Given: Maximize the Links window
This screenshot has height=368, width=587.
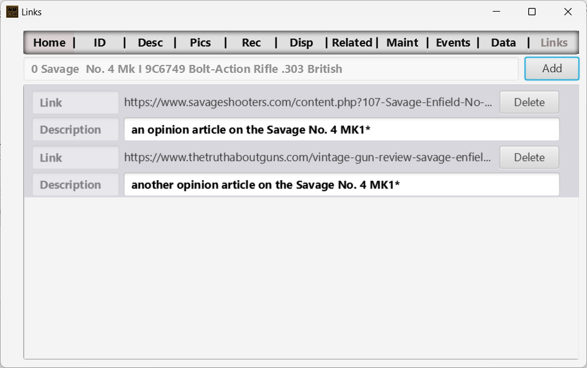Looking at the screenshot, I should (531, 12).
